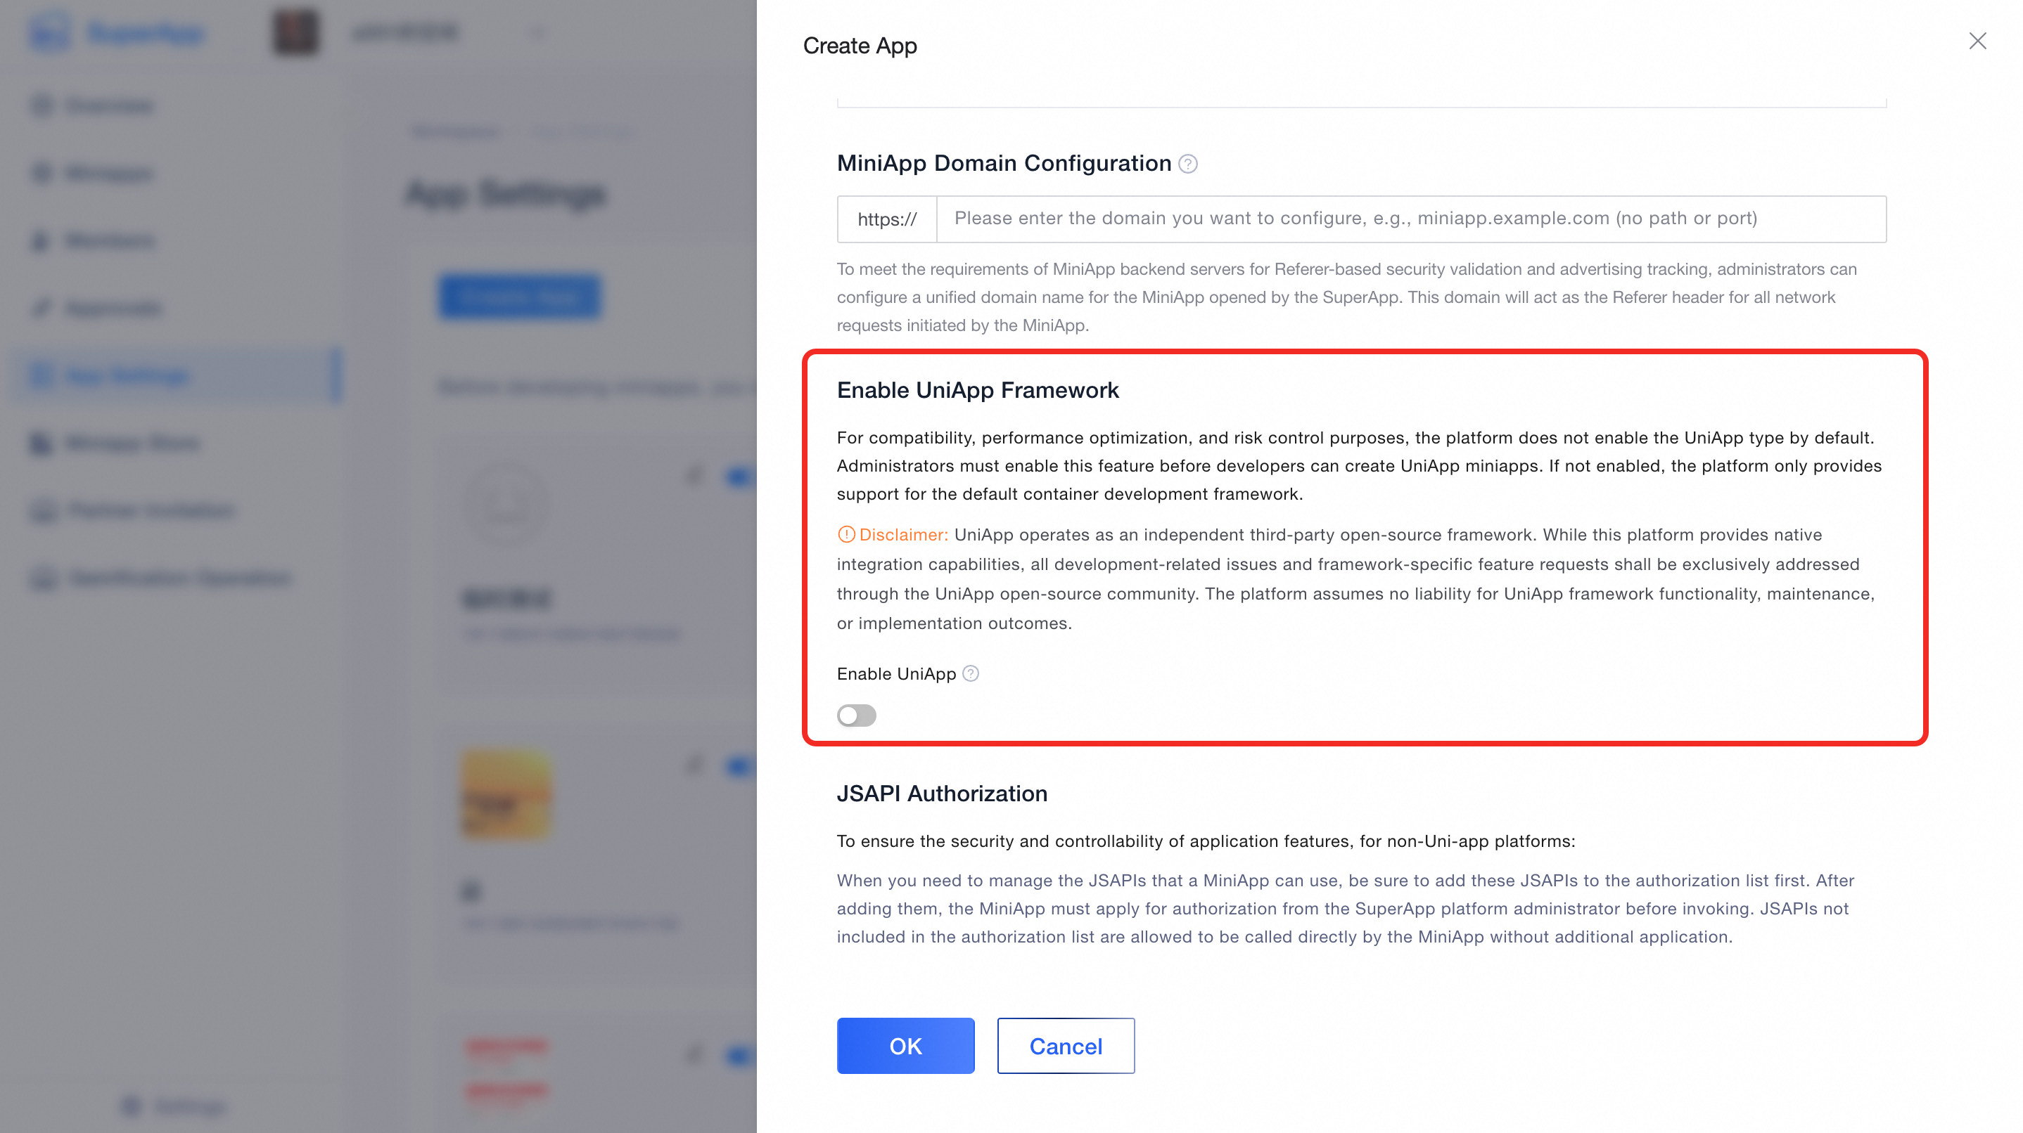Click the help icon beside MiniApp Domain Configuration

point(1187,164)
